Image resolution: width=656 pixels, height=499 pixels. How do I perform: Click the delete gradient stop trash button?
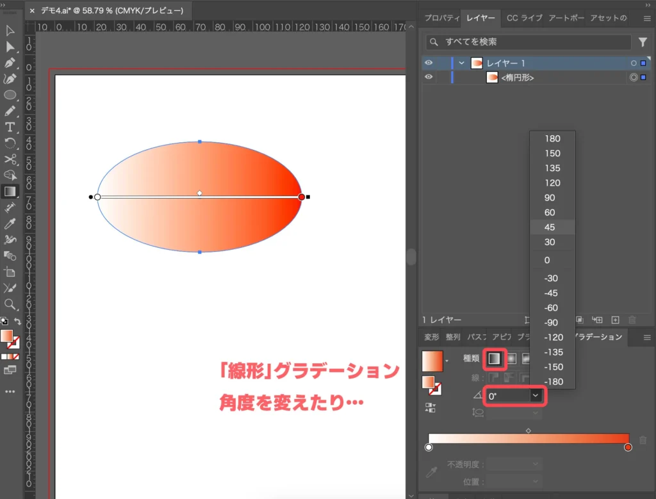click(x=643, y=439)
